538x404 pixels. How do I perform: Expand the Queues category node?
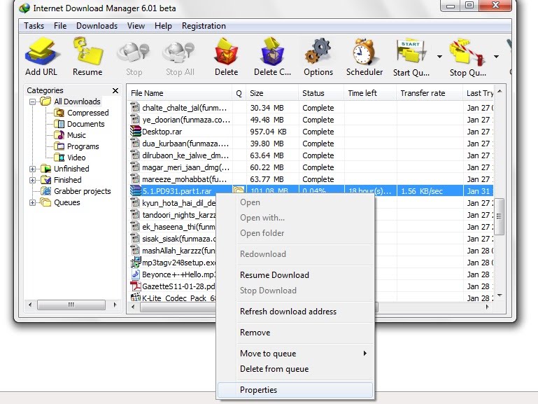[x=33, y=202]
